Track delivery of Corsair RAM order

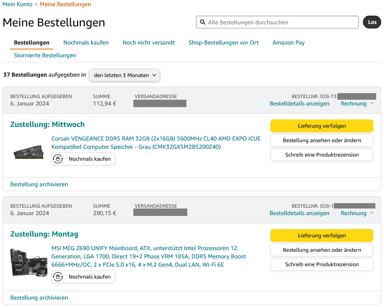(322, 126)
